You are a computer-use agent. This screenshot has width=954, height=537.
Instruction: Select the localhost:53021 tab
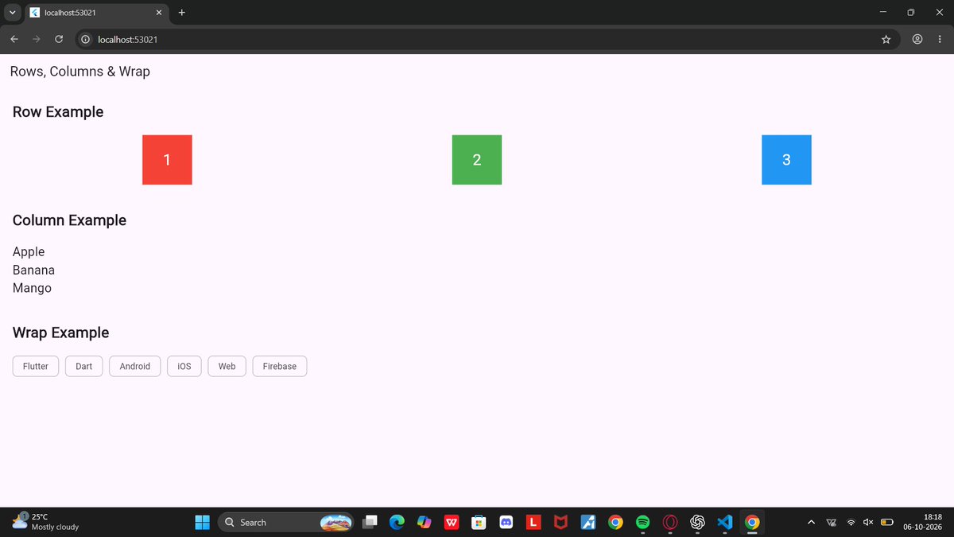[96, 13]
